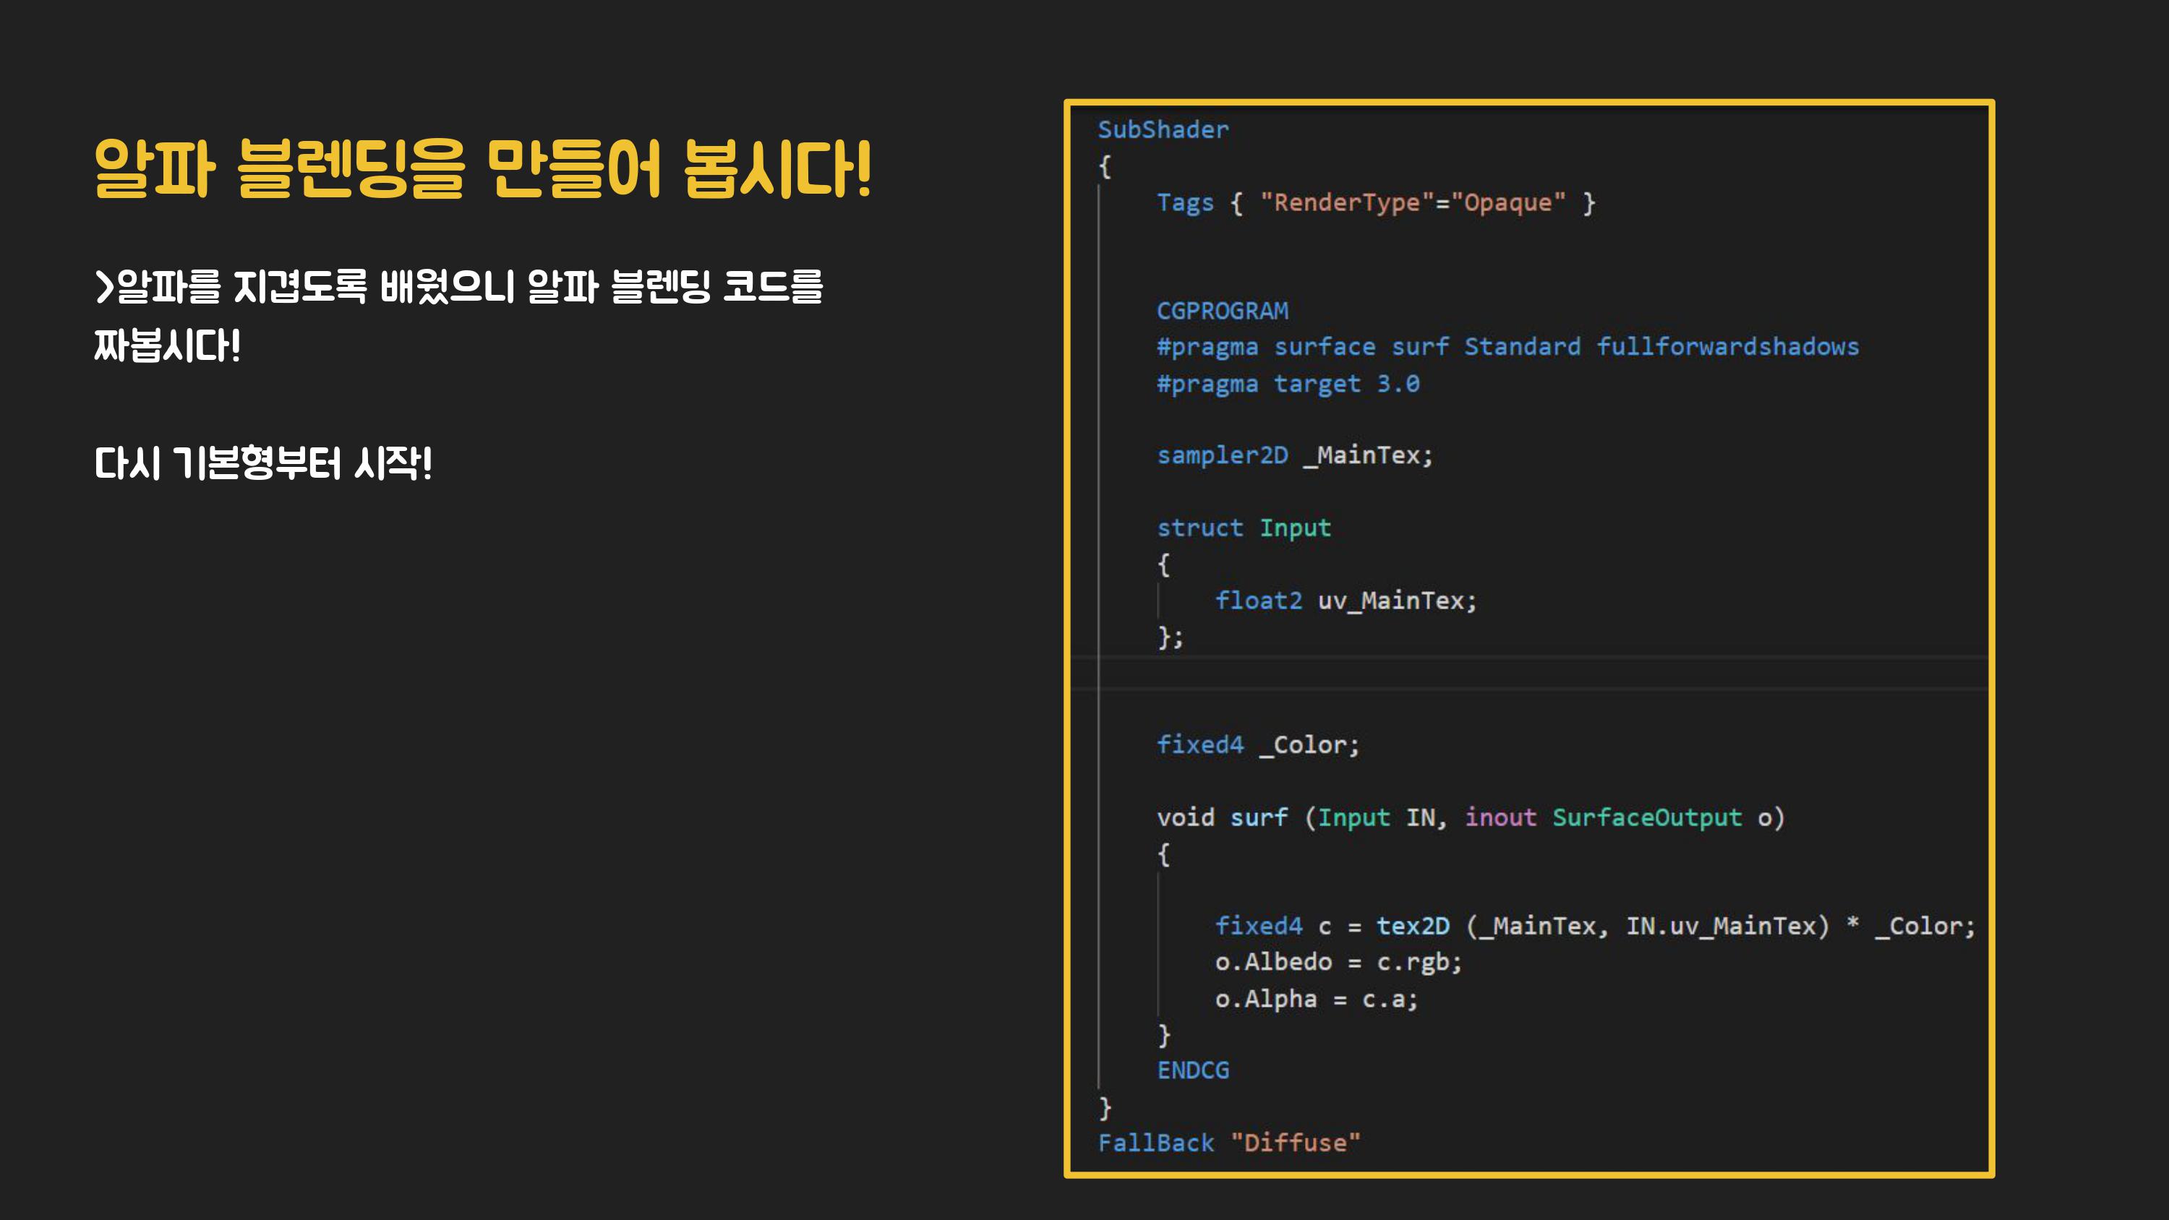This screenshot has width=2169, height=1220.
Task: Click the 'void surf' function declaration line
Action: pos(1470,817)
